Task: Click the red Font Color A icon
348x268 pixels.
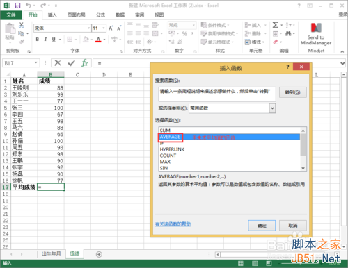Action: [98, 40]
